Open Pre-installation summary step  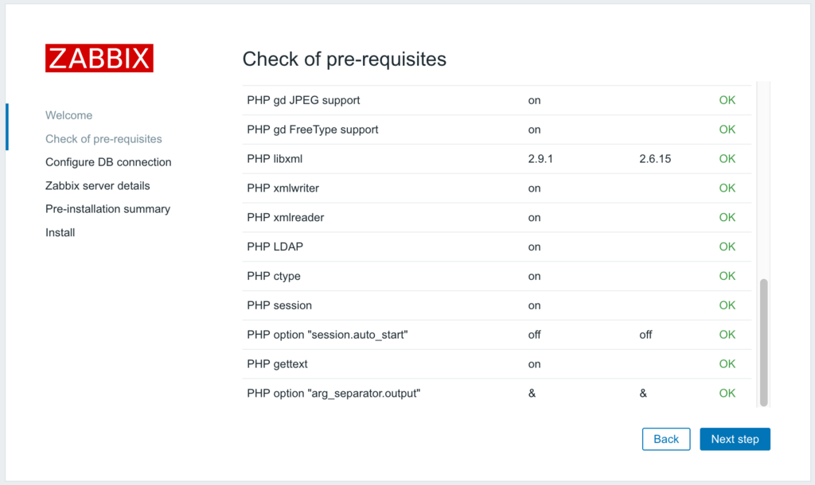[x=107, y=209]
